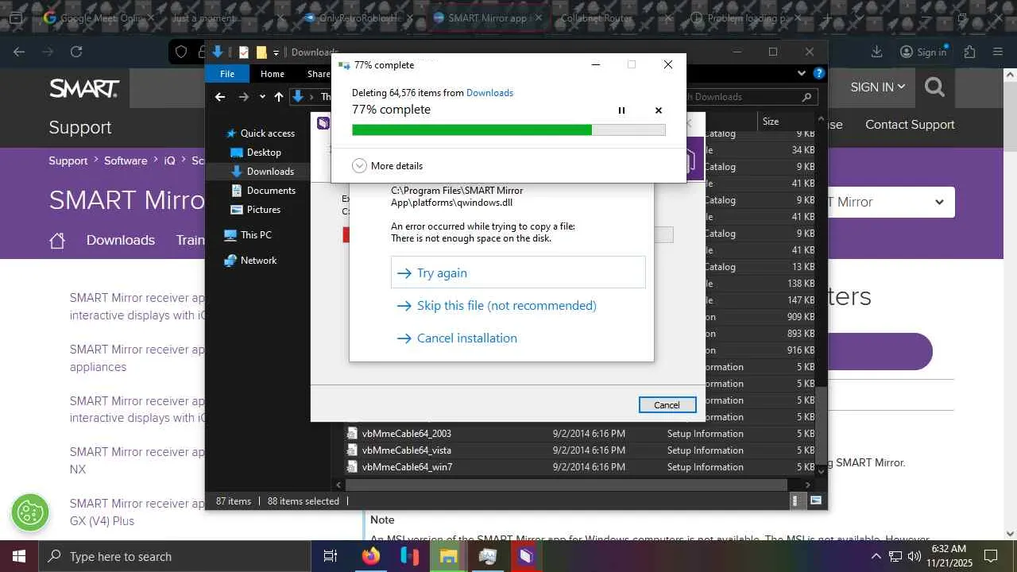
Task: Go to SMART Mirror home icon
Action: click(57, 241)
